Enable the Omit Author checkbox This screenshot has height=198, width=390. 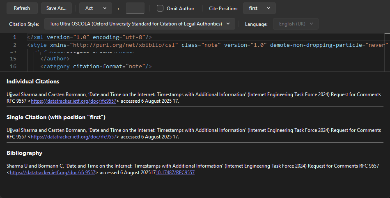(x=160, y=8)
